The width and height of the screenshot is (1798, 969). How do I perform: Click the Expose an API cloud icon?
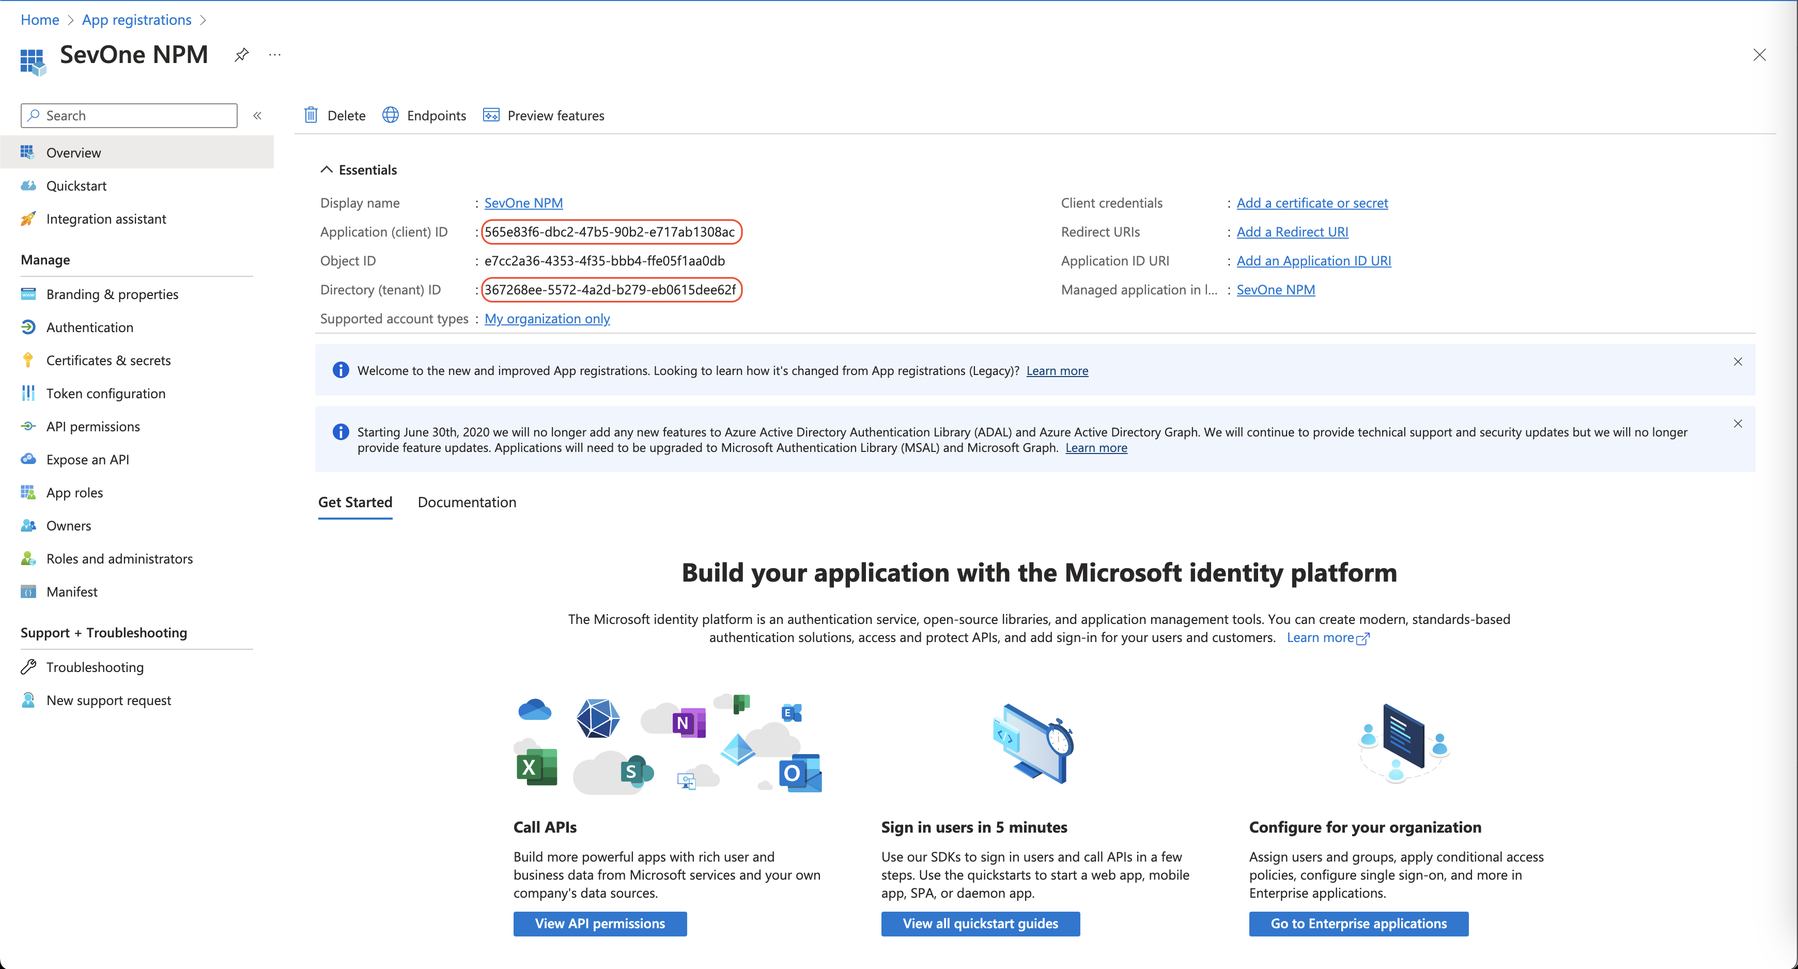(x=28, y=459)
